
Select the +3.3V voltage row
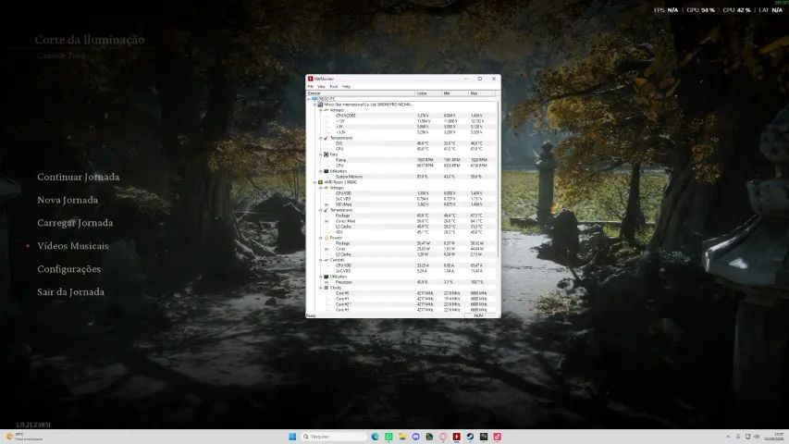click(x=401, y=132)
